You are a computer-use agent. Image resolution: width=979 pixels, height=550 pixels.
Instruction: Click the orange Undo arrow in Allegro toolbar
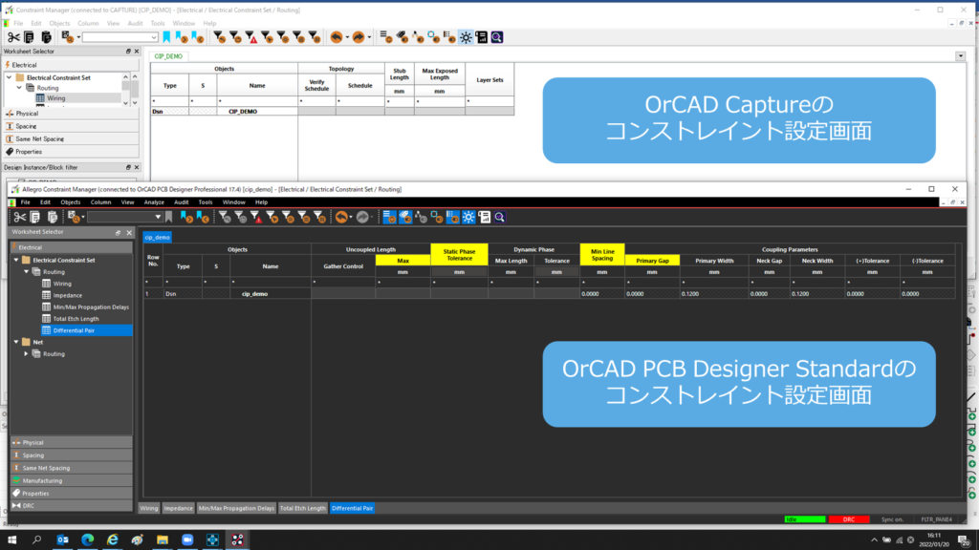[341, 217]
